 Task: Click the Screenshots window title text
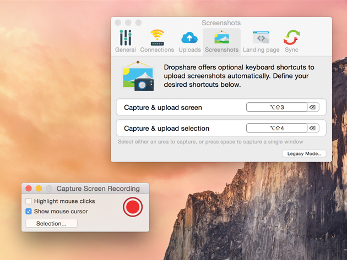pos(221,23)
